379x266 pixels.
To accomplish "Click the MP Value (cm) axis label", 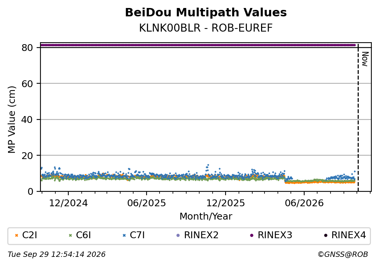I will (x=11, y=119).
